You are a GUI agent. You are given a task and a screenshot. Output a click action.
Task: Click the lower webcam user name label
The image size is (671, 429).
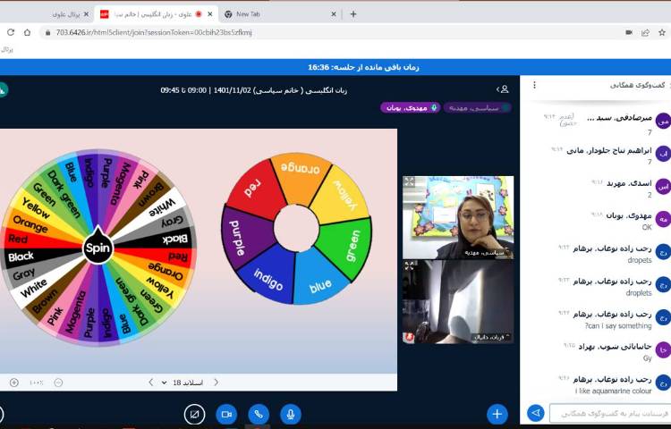tap(490, 337)
